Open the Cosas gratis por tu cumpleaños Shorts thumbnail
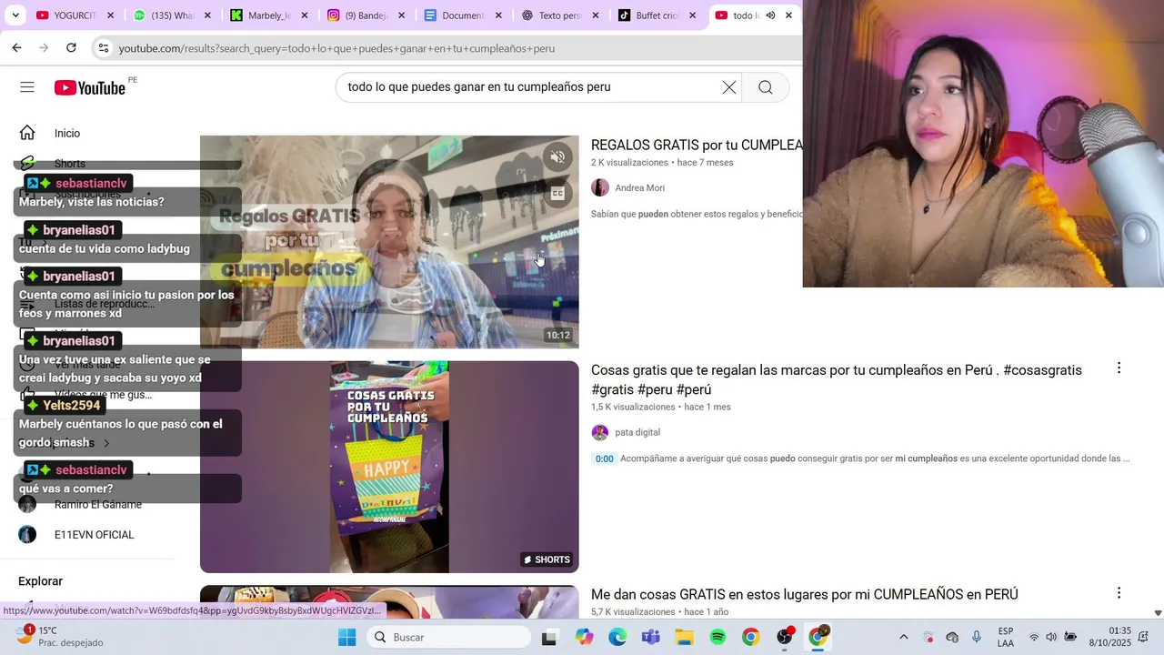 tap(389, 467)
